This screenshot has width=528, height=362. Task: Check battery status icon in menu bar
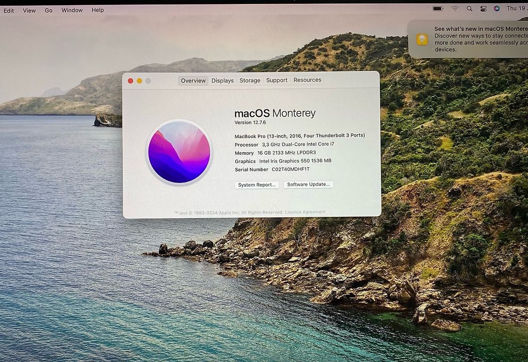438,8
